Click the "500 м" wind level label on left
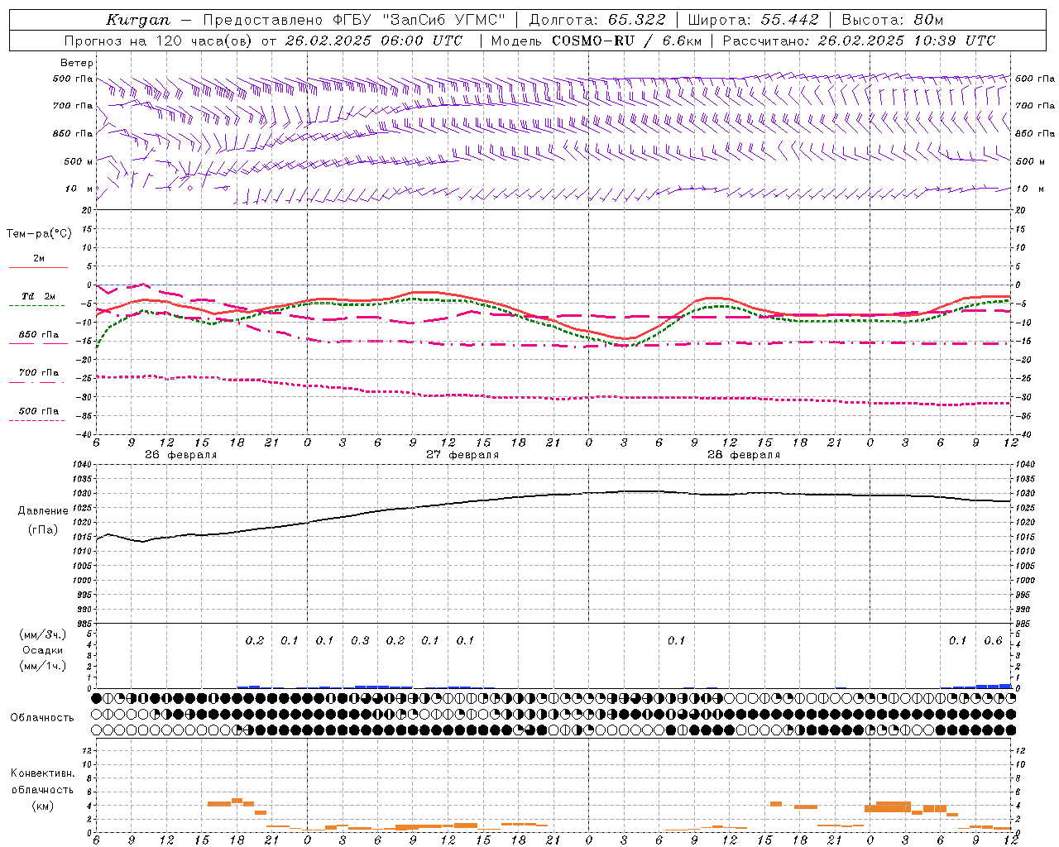The height and width of the screenshot is (847, 1059). point(79,162)
